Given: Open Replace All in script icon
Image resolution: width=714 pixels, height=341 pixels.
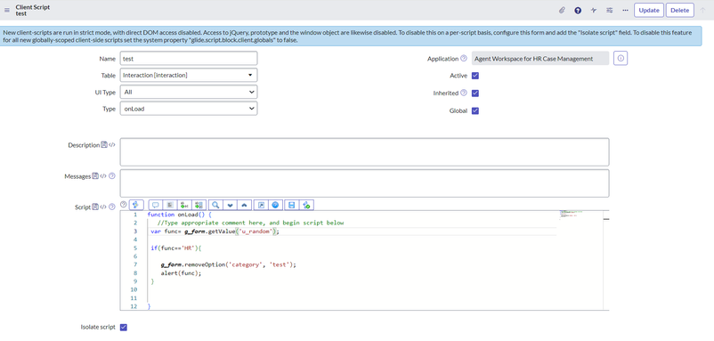Looking at the screenshot, I should pos(199,205).
